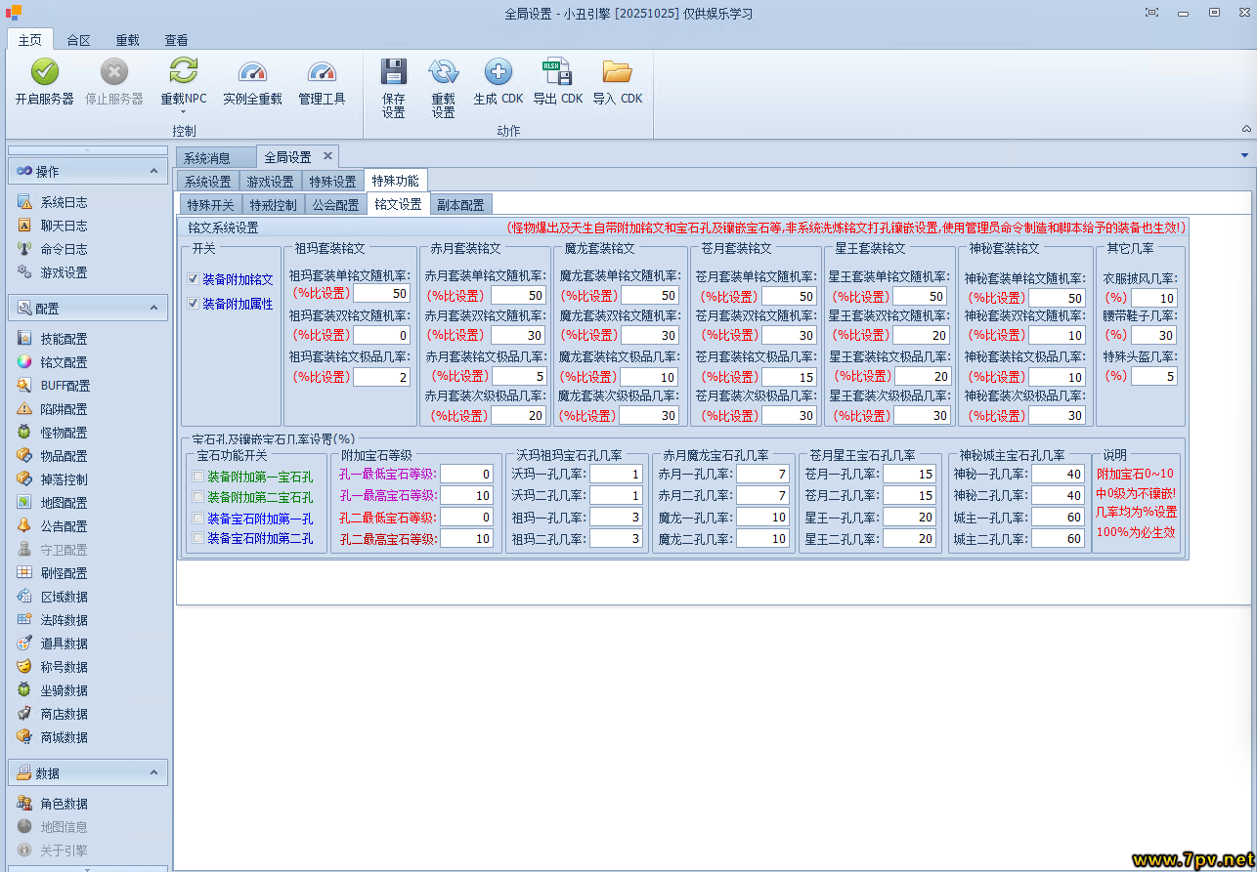Open 技能配置 in the sidebar

pos(64,339)
